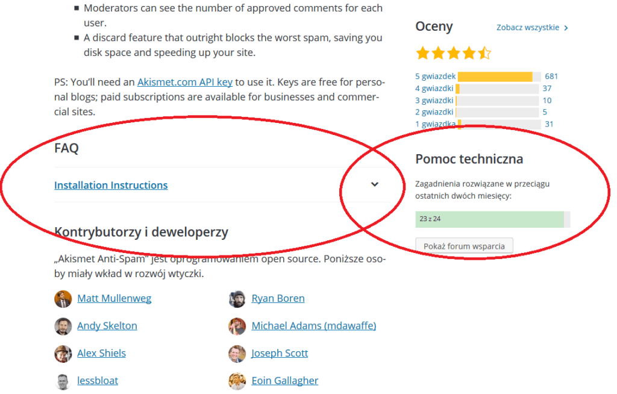Image resolution: width=617 pixels, height=394 pixels.
Task: Click the 5 gwiazdek rating bar
Action: point(500,77)
